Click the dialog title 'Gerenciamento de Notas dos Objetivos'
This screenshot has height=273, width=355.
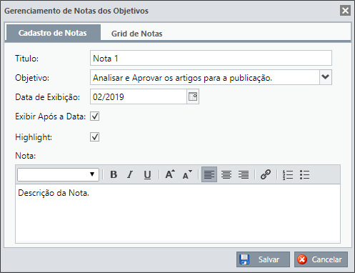(76, 11)
